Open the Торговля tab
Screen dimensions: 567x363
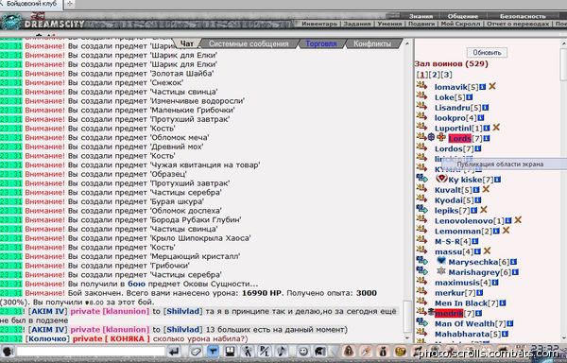point(321,43)
